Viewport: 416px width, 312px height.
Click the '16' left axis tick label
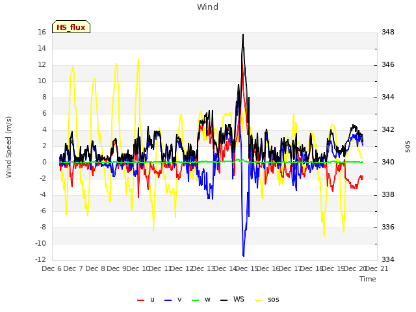[x=42, y=32]
